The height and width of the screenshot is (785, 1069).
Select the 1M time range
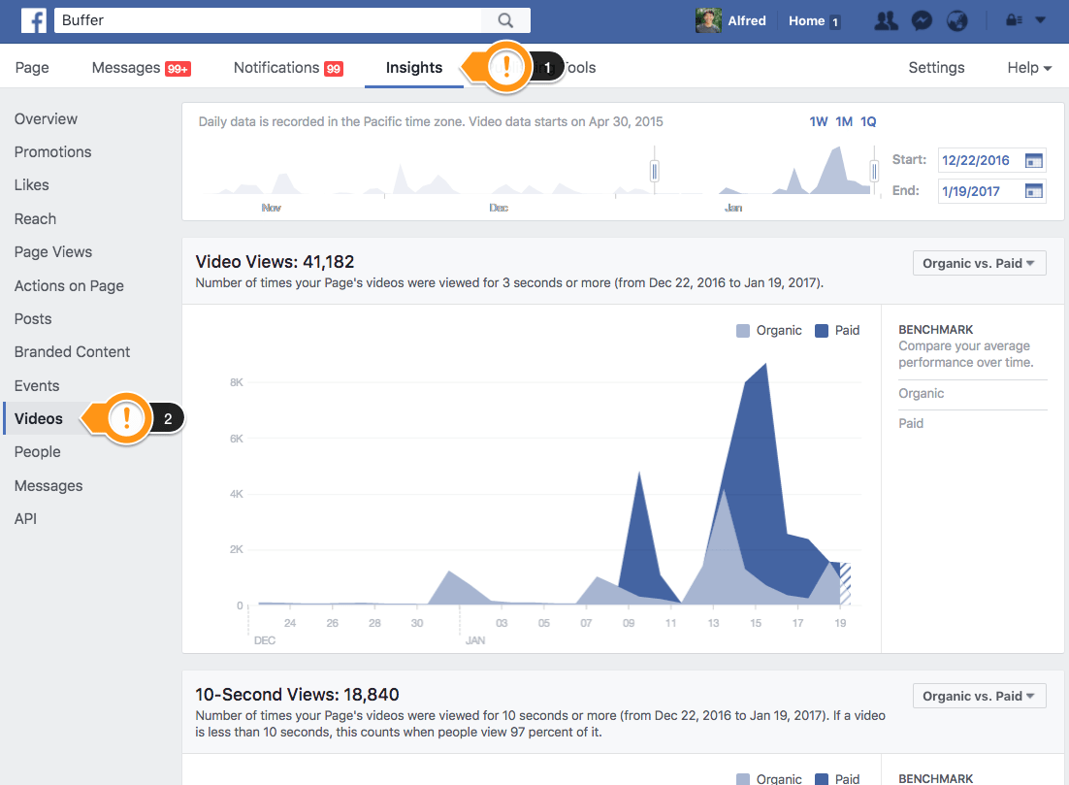pyautogui.click(x=843, y=121)
